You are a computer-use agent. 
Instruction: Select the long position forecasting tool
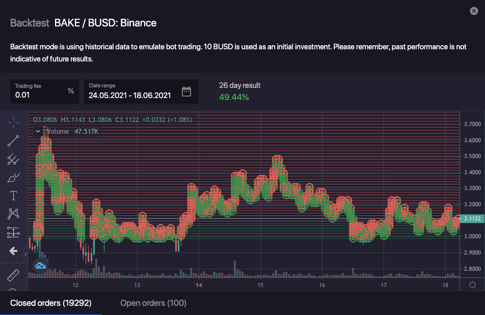click(13, 232)
